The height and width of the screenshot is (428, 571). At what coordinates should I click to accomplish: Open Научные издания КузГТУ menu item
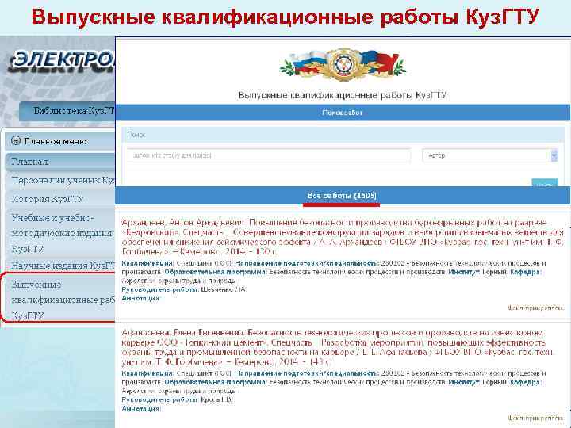60,266
